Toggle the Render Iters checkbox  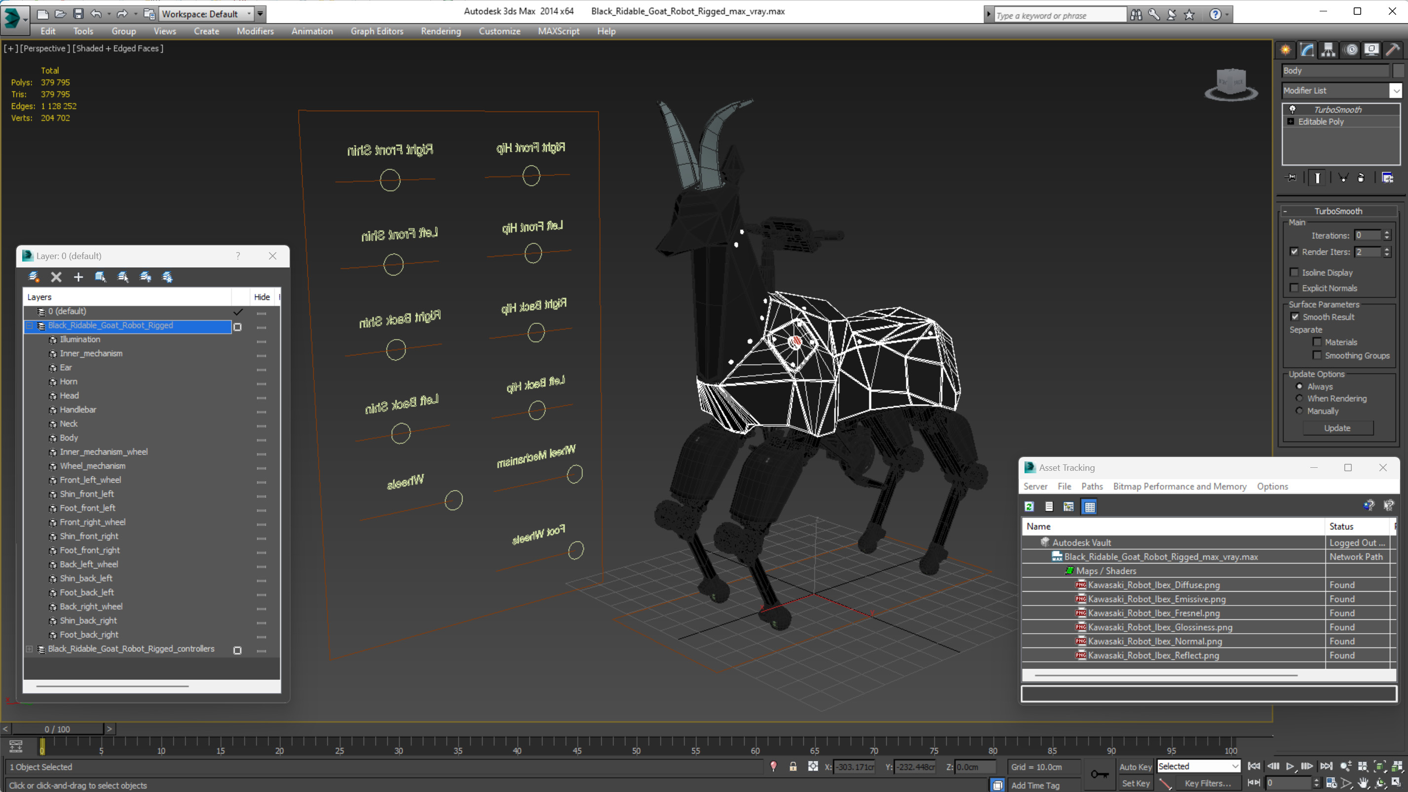[1294, 252]
